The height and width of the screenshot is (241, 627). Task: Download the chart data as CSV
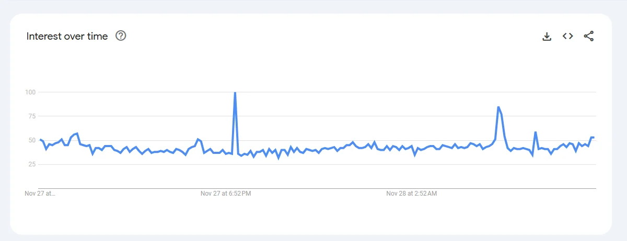[x=547, y=36]
